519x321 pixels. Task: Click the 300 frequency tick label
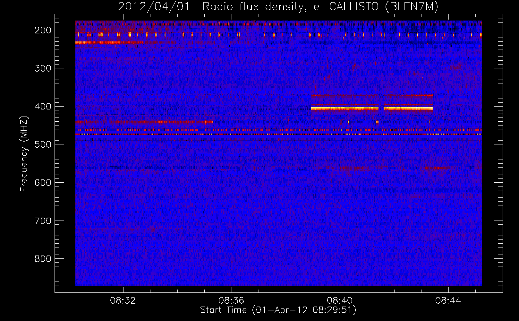point(43,68)
